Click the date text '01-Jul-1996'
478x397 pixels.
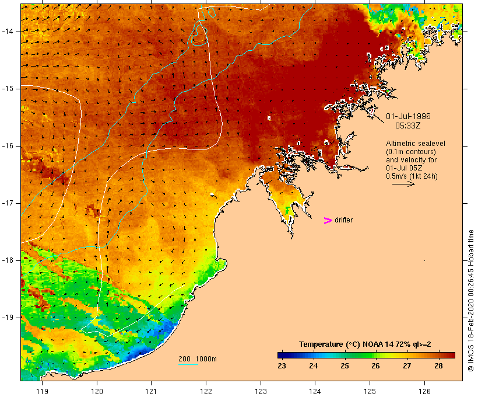click(408, 116)
